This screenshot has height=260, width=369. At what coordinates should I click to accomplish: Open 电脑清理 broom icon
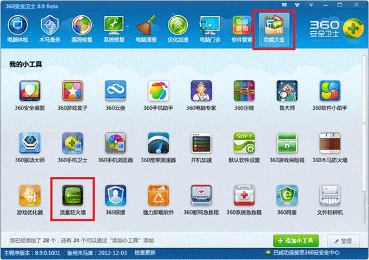click(146, 29)
